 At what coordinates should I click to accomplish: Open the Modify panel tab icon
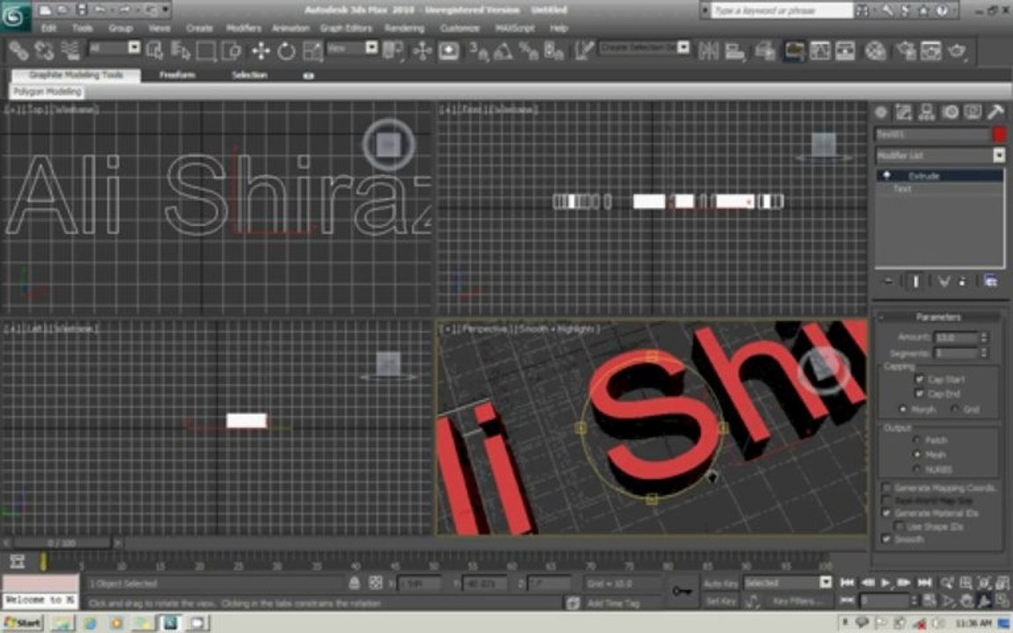tap(904, 113)
